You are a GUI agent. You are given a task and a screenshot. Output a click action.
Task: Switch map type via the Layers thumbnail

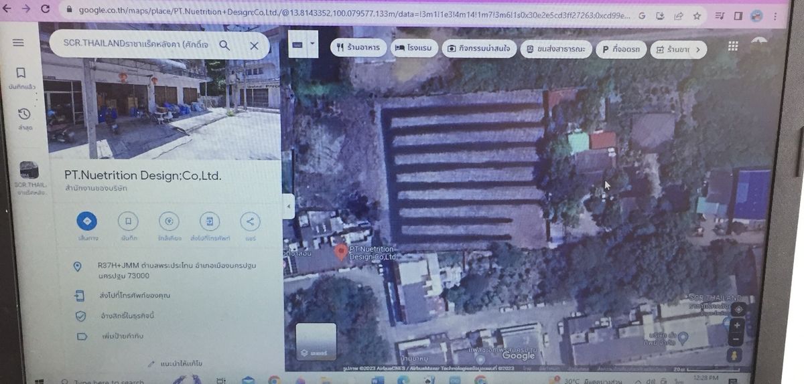tap(316, 341)
